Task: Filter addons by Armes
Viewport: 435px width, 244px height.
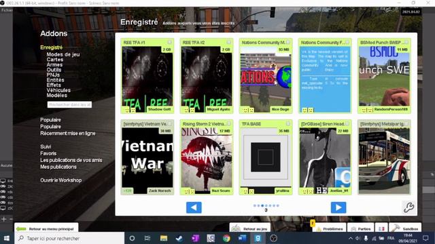Action: coord(54,65)
